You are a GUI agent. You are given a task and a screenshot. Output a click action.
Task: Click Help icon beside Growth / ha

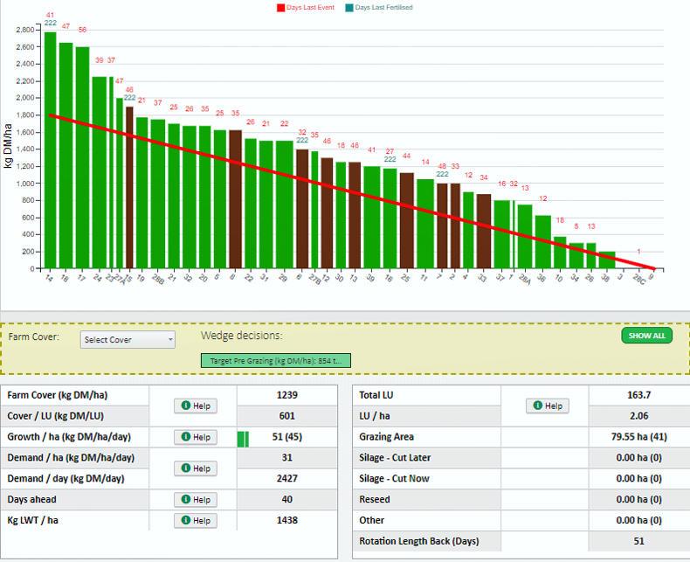point(195,437)
